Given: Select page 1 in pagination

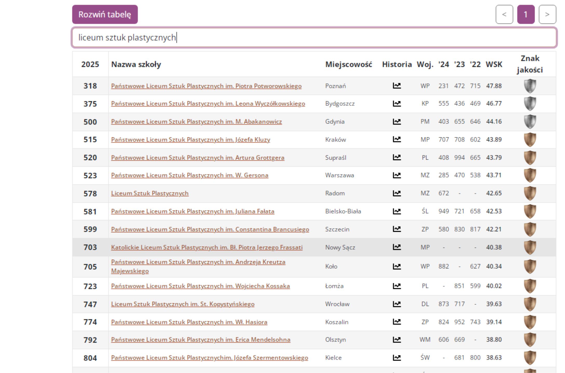Looking at the screenshot, I should [526, 15].
